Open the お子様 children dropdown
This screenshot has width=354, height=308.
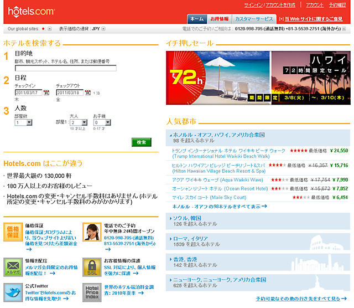click(102, 122)
